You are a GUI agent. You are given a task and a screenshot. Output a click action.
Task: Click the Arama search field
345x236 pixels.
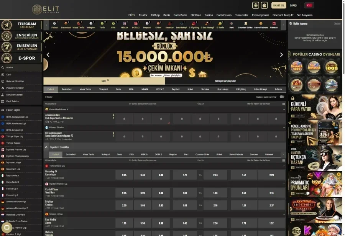pos(21,67)
